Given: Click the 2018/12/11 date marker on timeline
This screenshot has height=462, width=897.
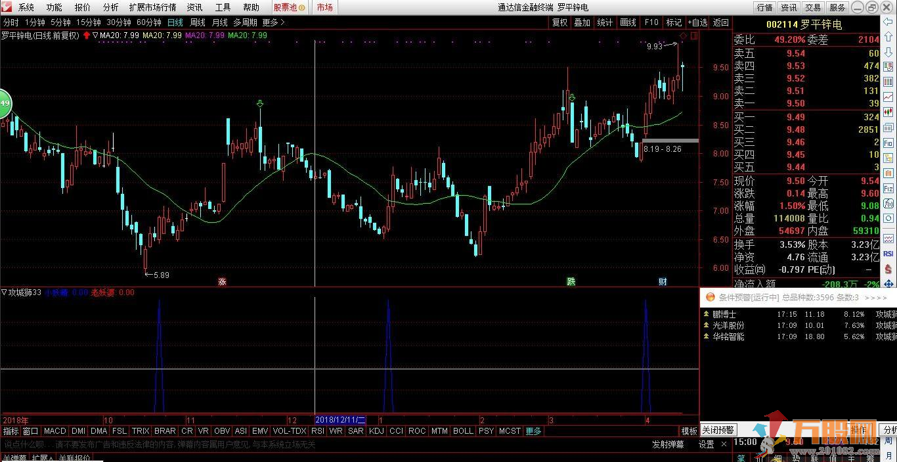Looking at the screenshot, I should pyautogui.click(x=340, y=419).
